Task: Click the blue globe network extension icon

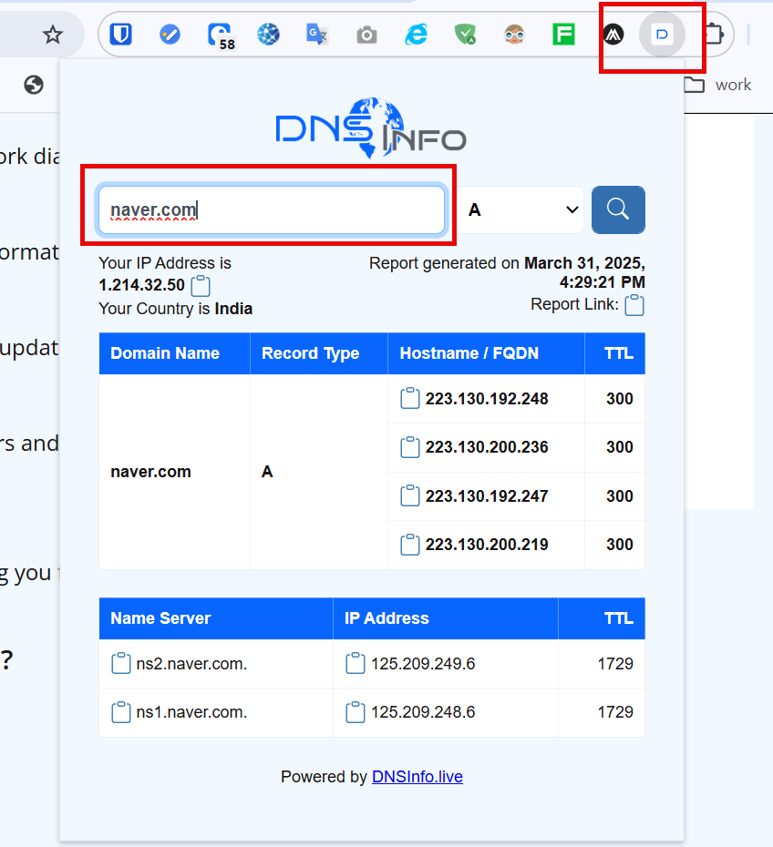Action: click(268, 35)
